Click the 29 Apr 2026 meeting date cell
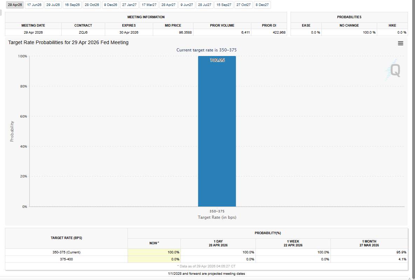This screenshot has width=415, height=280. (x=33, y=32)
